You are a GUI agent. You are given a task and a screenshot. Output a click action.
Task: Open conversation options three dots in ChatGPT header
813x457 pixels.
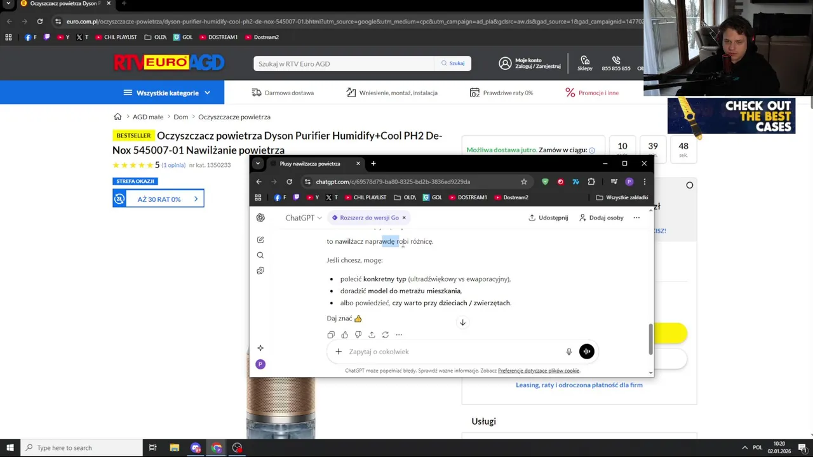pyautogui.click(x=636, y=218)
